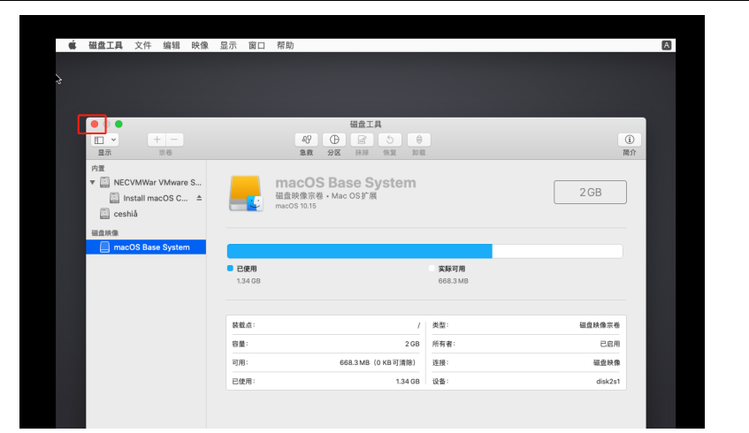Click the 连接 value 磁盘映像
This screenshot has height=433, width=749.
point(607,362)
